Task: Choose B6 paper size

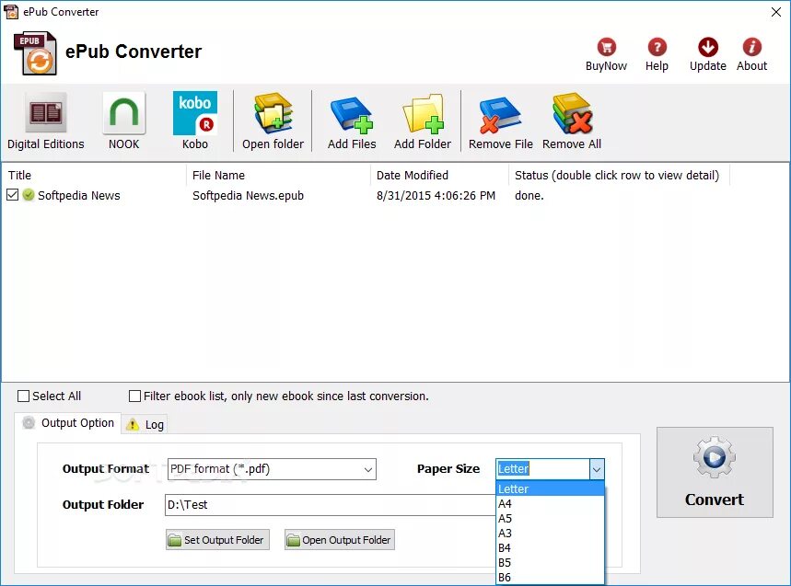Action: [550, 577]
